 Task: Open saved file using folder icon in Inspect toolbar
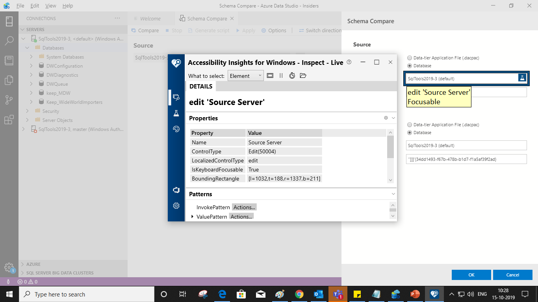[303, 75]
